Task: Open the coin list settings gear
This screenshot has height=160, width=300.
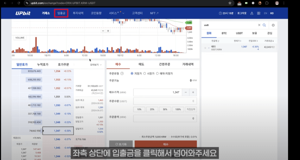Action: click(x=273, y=25)
